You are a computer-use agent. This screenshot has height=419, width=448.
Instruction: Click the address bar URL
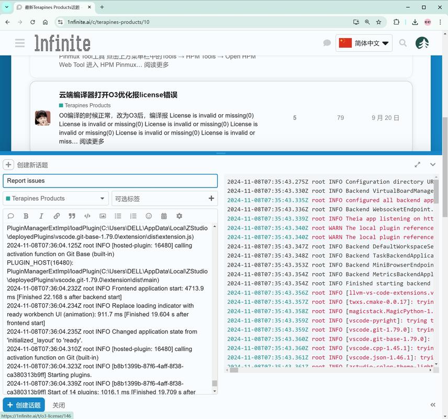click(108, 22)
